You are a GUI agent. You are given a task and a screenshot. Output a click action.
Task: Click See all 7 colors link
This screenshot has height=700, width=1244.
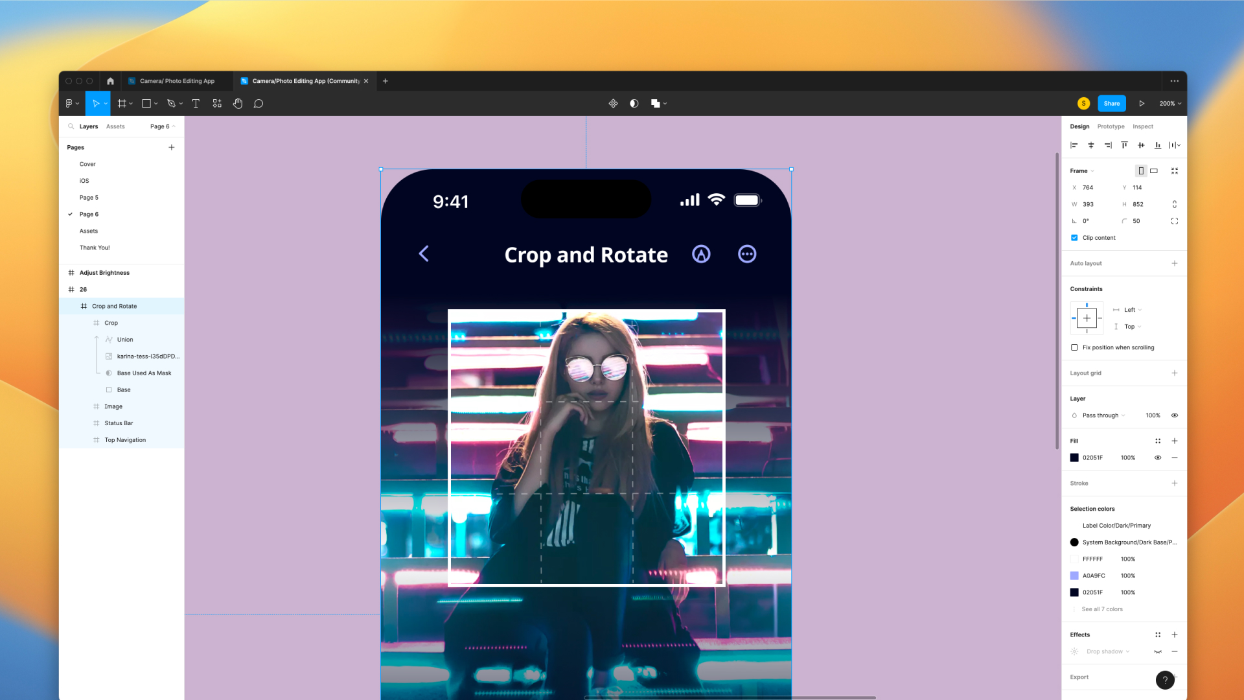pyautogui.click(x=1101, y=609)
